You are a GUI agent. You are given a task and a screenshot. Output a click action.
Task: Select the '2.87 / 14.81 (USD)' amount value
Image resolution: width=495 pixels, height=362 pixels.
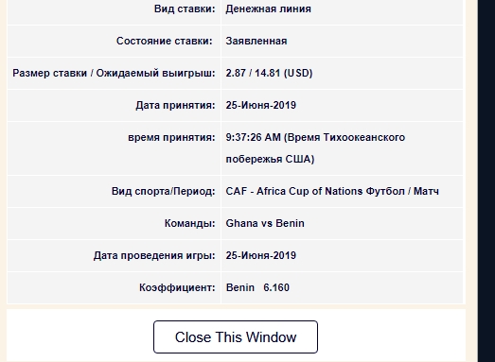pos(269,73)
